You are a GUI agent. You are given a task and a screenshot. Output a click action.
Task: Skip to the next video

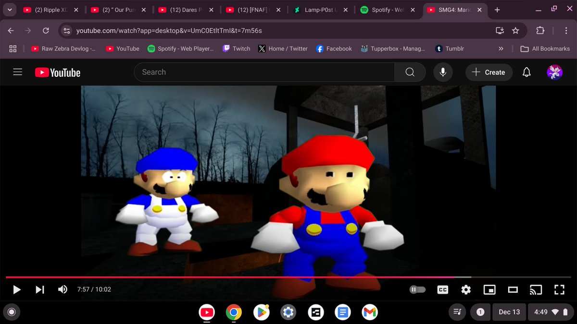click(40, 289)
